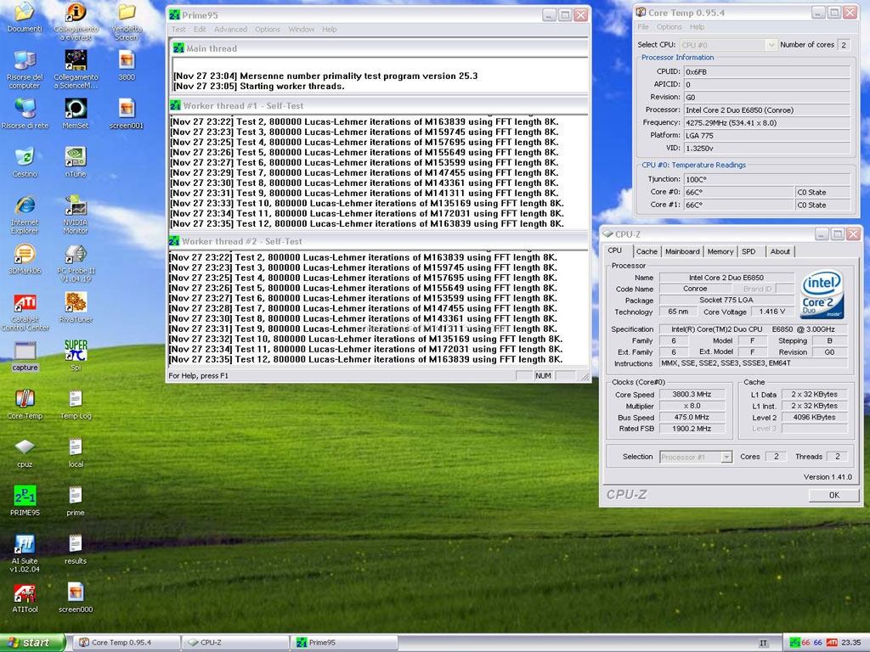
Task: Open prime text file on desktop
Action: point(76,501)
